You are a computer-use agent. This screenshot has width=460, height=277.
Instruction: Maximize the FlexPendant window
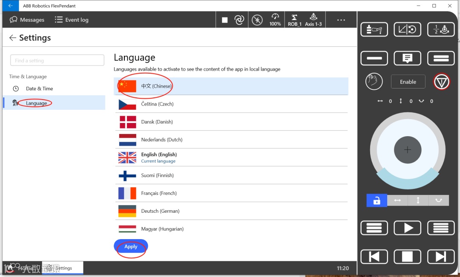434,6
